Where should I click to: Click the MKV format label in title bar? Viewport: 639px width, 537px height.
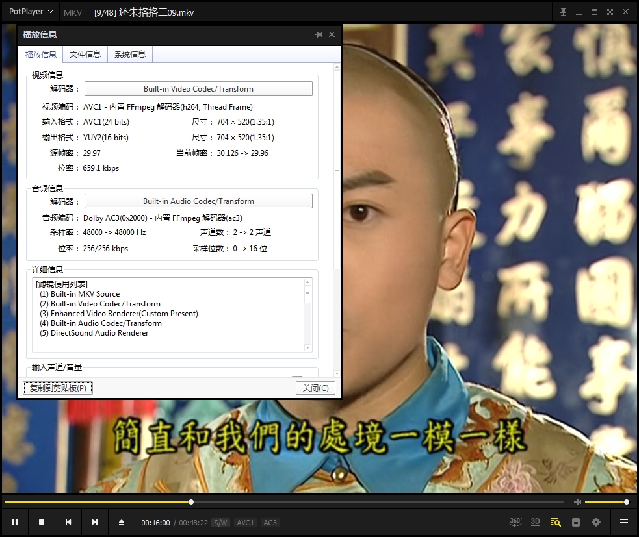[73, 12]
